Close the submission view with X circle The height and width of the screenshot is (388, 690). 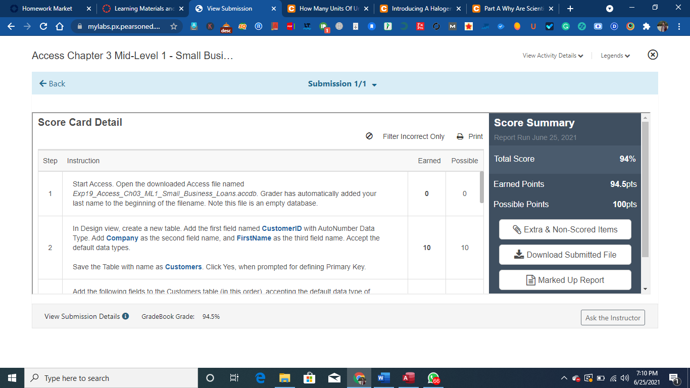tap(653, 55)
